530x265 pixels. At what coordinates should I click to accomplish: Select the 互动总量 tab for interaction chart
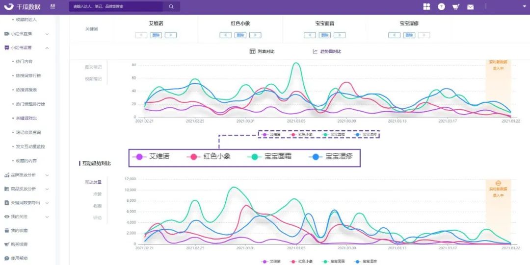(93, 182)
